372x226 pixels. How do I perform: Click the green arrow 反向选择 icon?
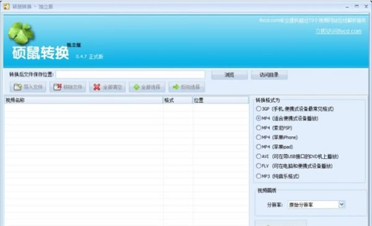[x=176, y=87]
